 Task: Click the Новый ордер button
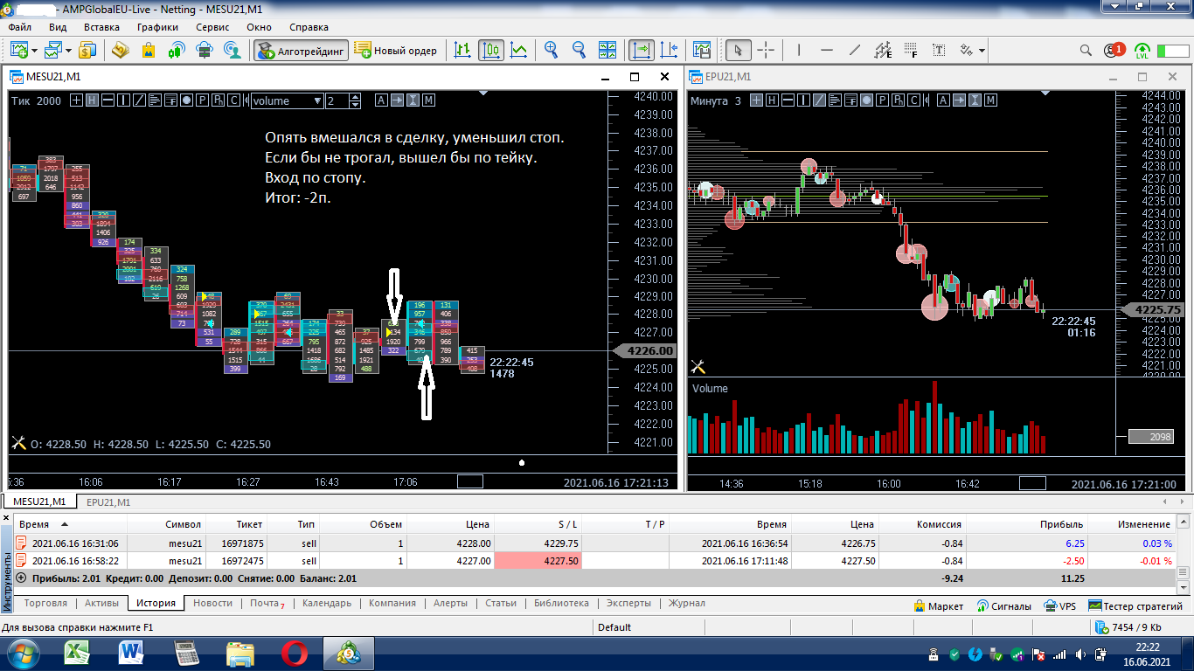(x=396, y=50)
